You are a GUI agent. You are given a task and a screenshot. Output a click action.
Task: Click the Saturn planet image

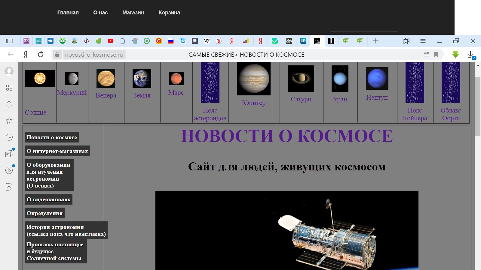(x=301, y=79)
